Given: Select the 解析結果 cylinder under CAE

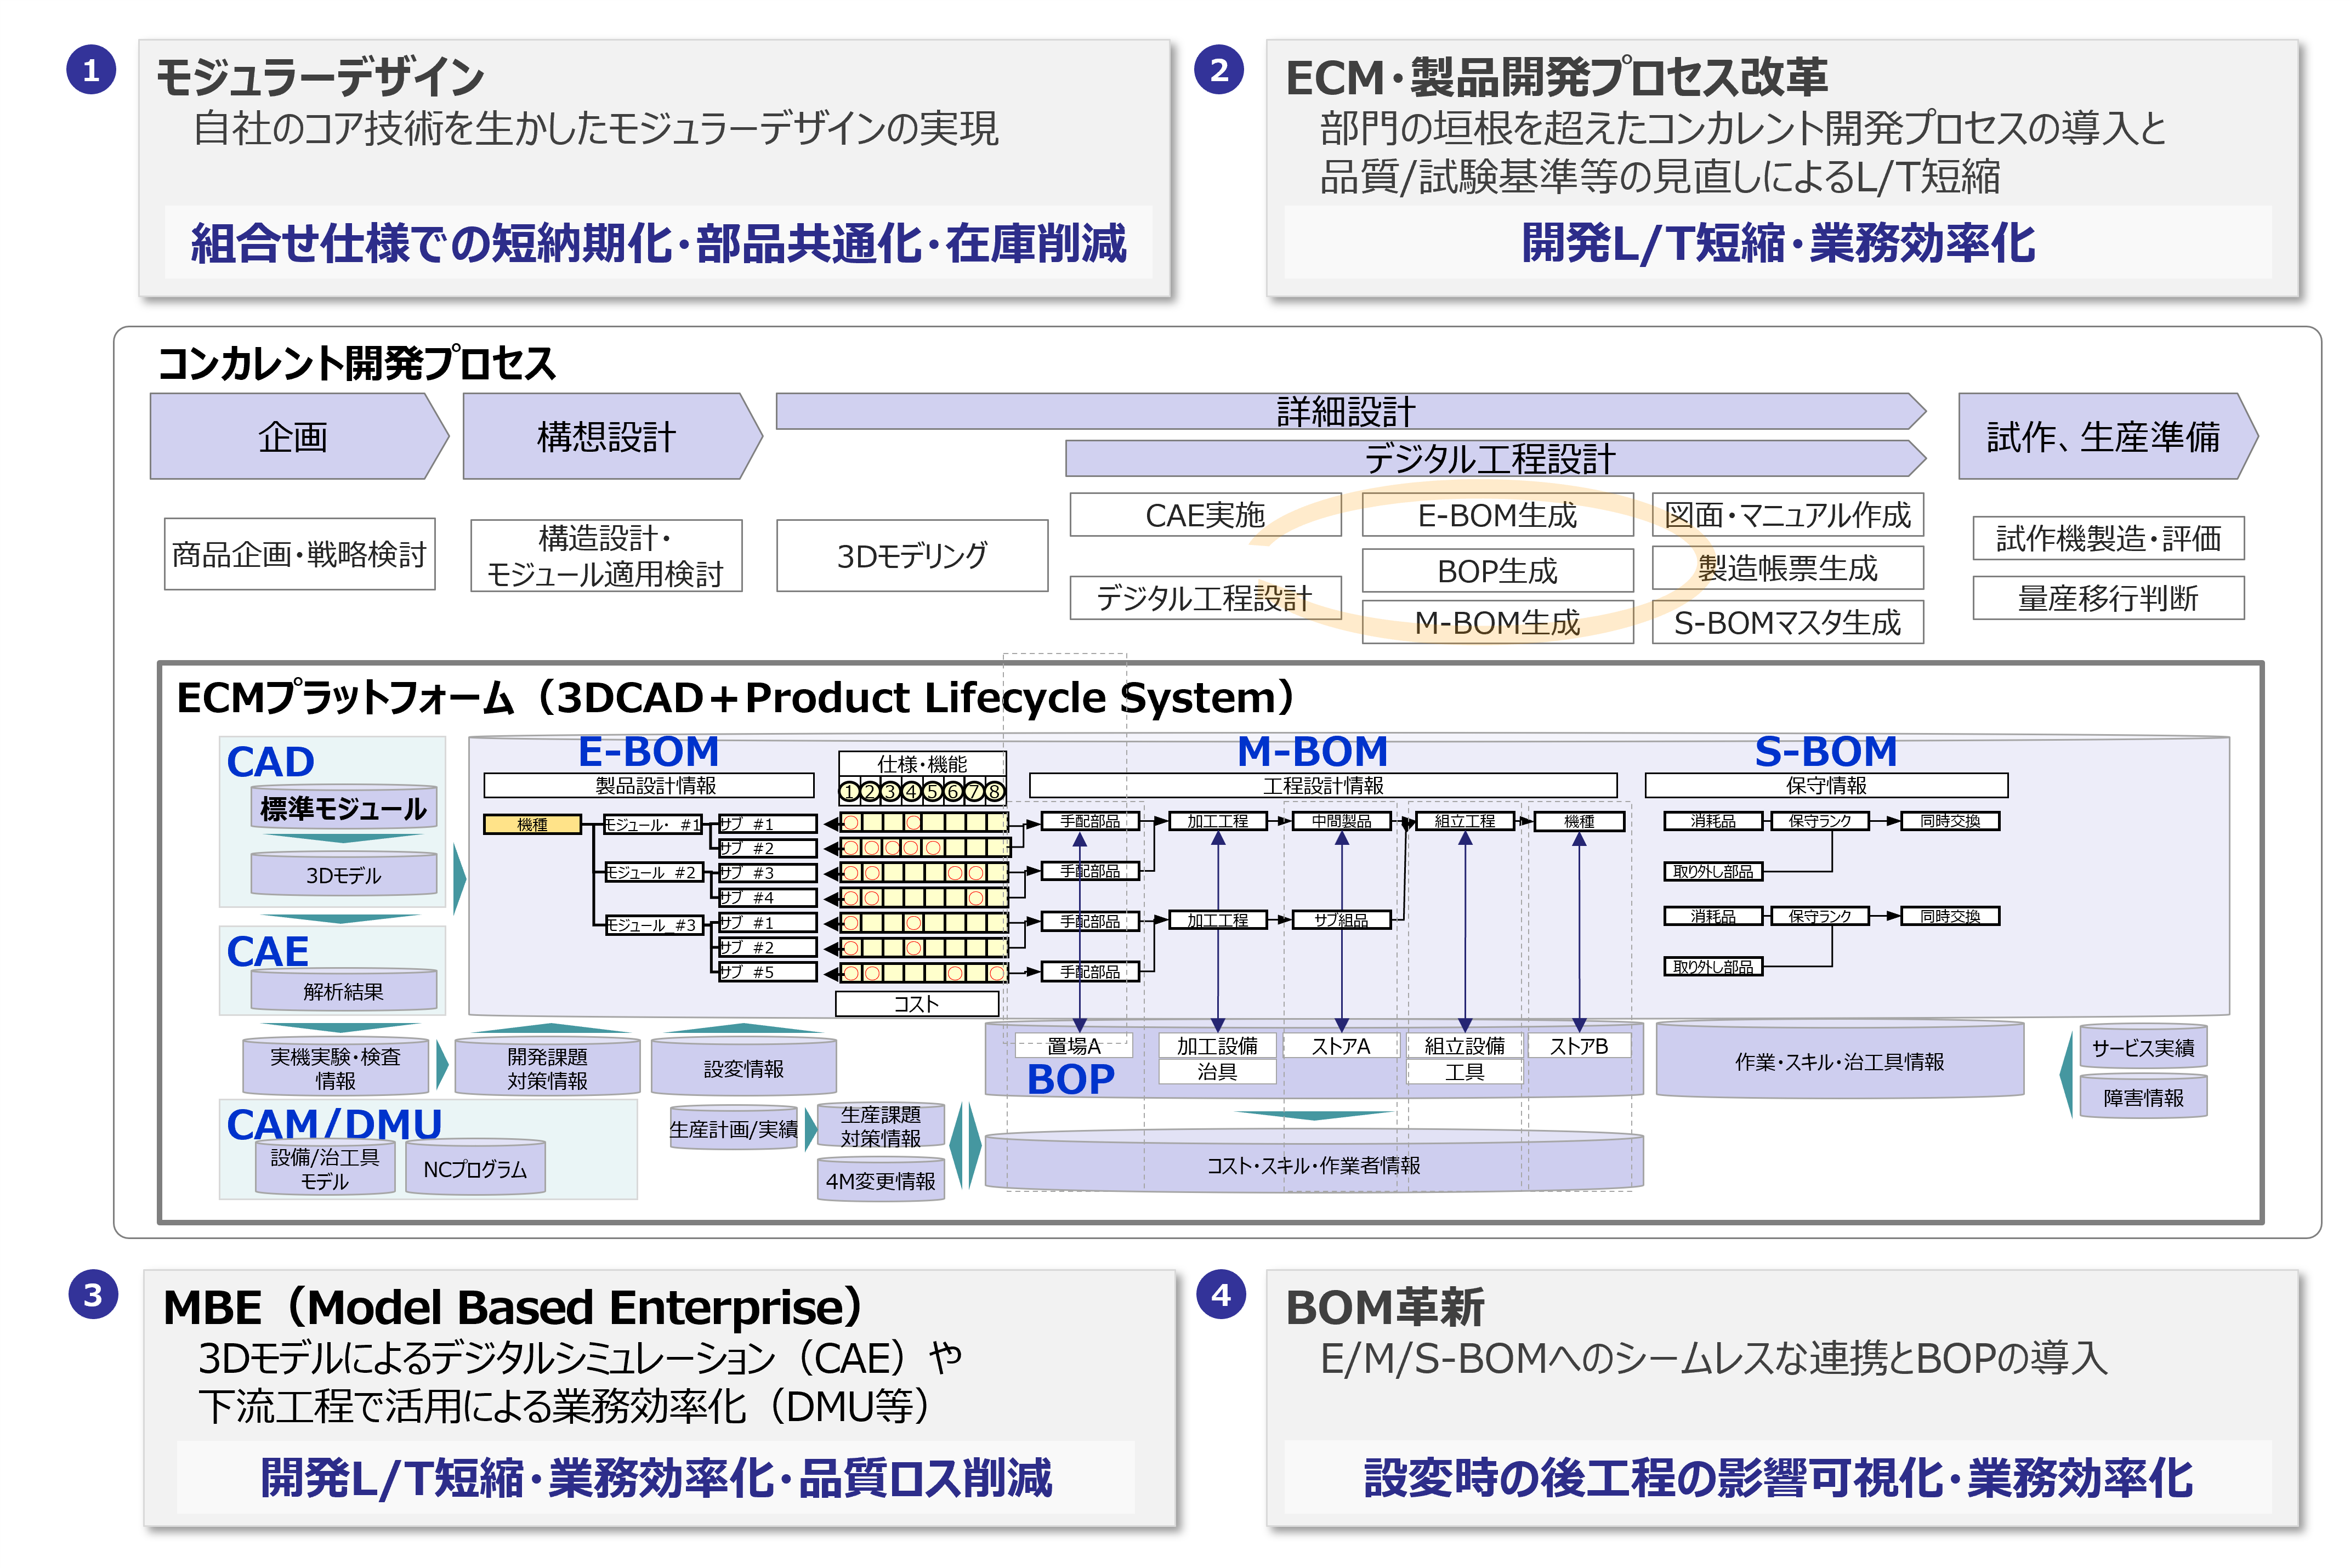Looking at the screenshot, I should tap(343, 991).
